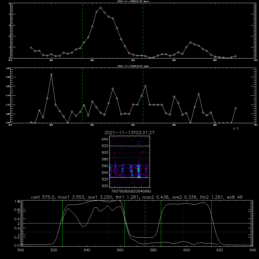Click the first dawn data point at 815
The width and height of the screenshot is (259, 259).
tap(31, 47)
